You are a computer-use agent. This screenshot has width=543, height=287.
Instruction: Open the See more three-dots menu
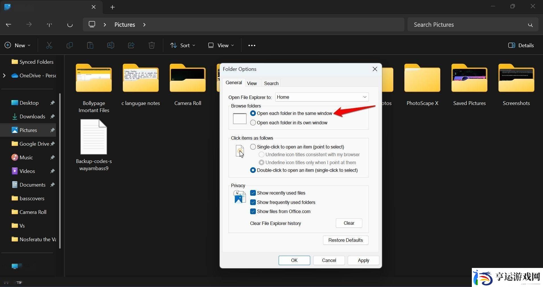click(252, 45)
